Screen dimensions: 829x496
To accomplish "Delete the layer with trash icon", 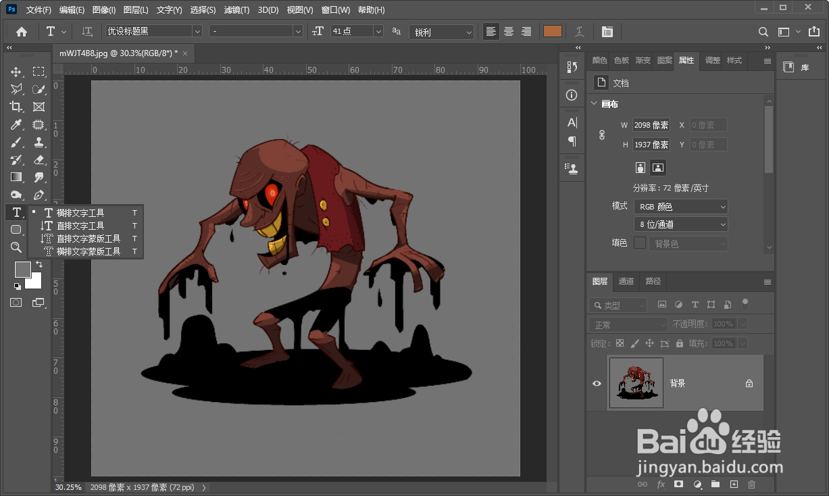I will tap(752, 485).
